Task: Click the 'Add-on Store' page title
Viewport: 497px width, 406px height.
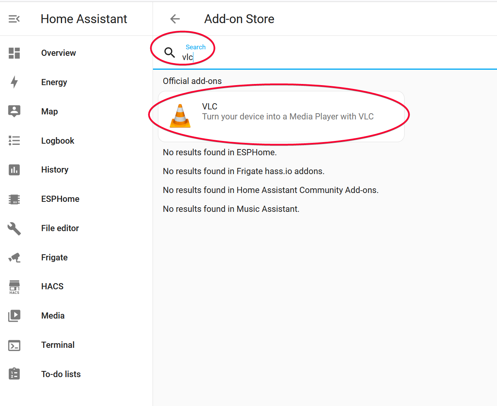Action: tap(239, 19)
